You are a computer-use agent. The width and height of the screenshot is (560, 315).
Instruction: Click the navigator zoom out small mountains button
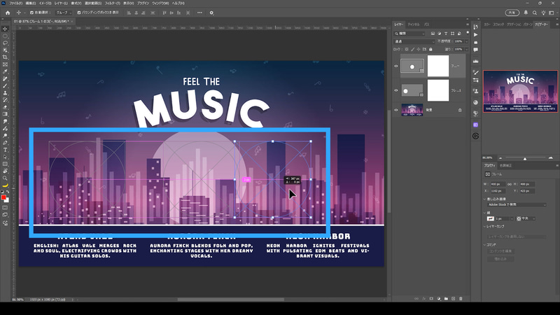(500, 158)
